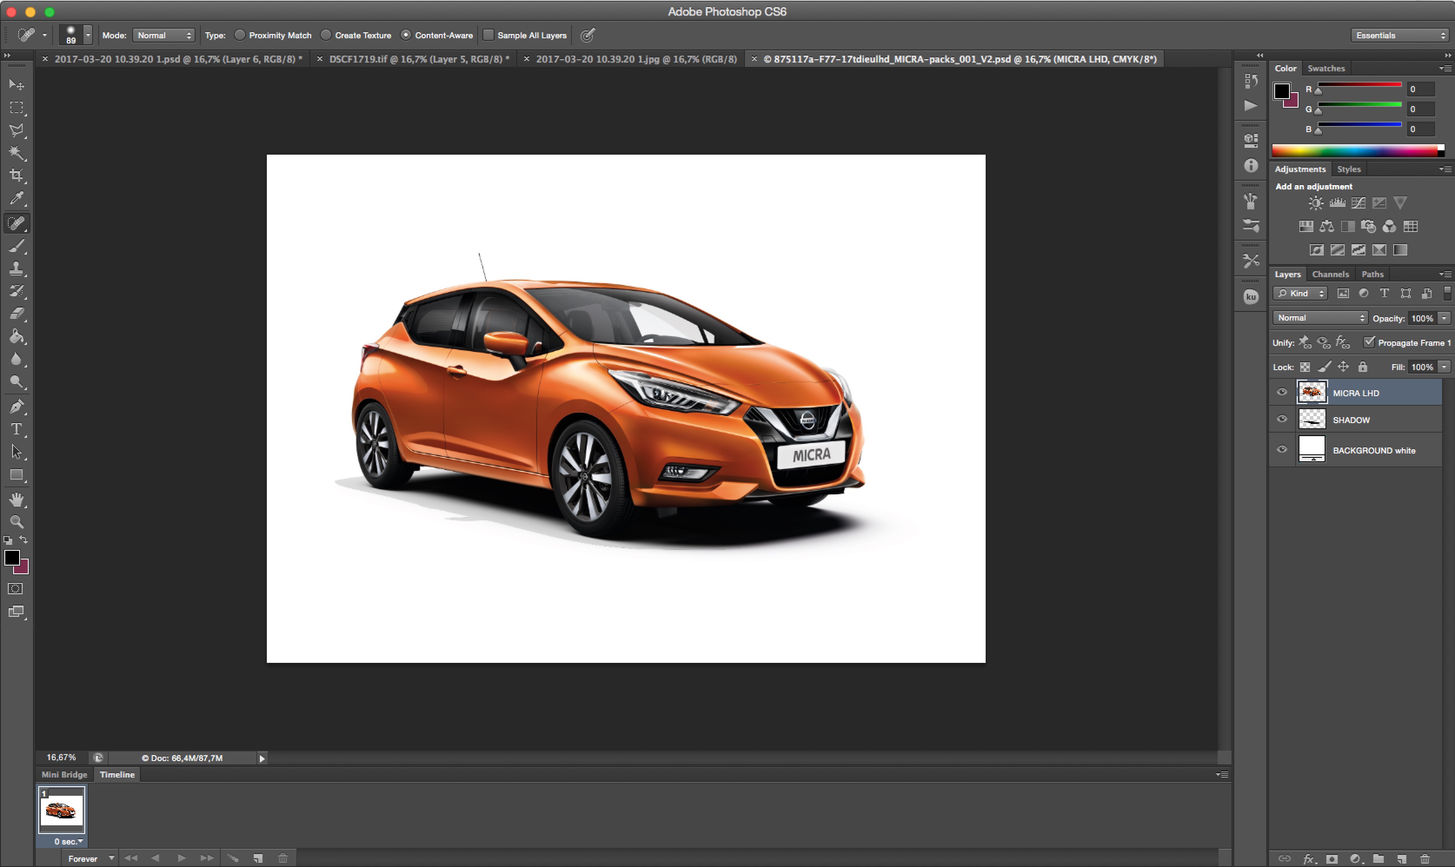Select frame 1 thumbnail in Timeline
1455x867 pixels.
click(61, 810)
